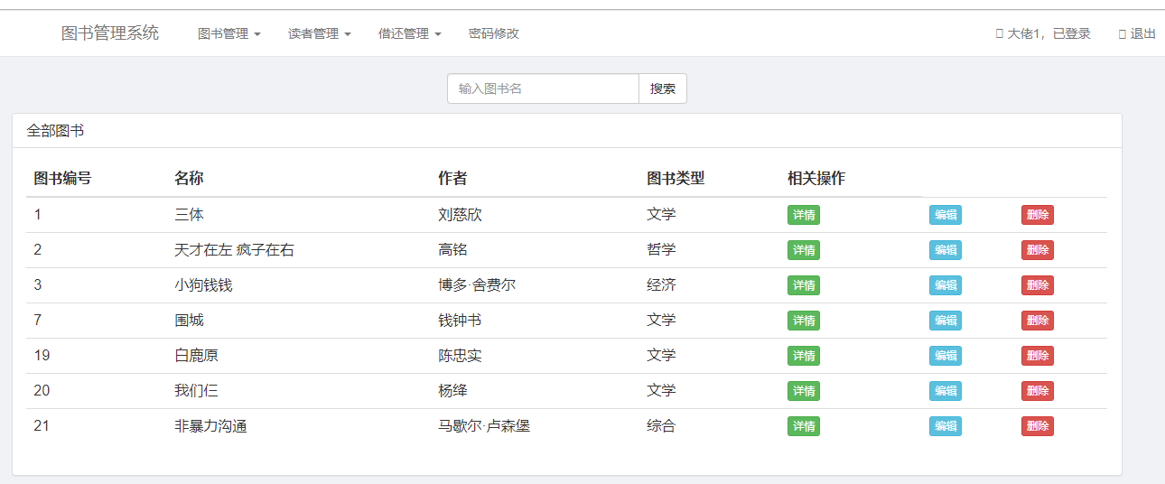1165x484 pixels.
Task: Open 详情 for 白鹿原
Action: pos(804,356)
